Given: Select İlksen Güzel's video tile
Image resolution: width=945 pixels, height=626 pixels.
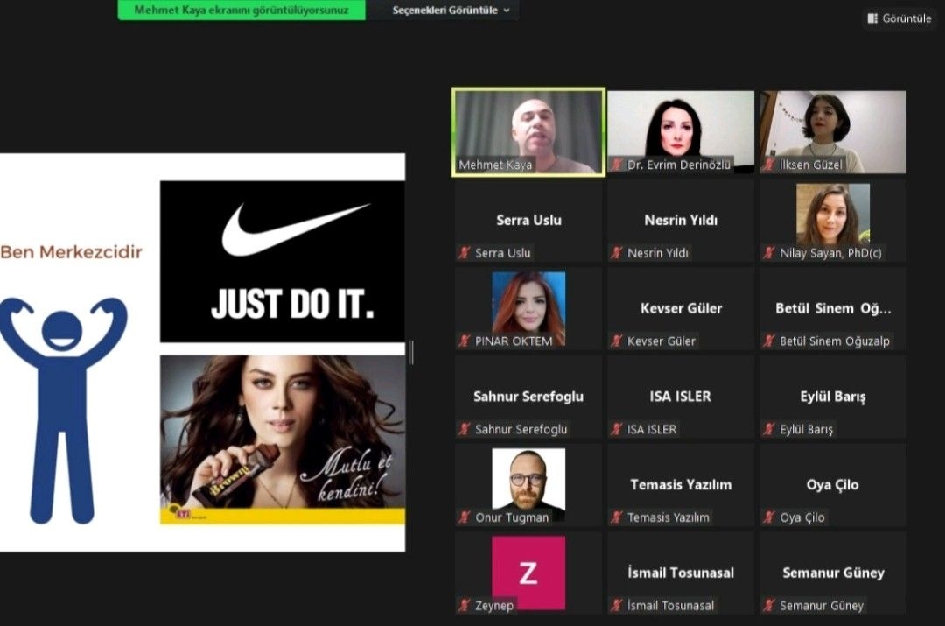Looking at the screenshot, I should [833, 132].
